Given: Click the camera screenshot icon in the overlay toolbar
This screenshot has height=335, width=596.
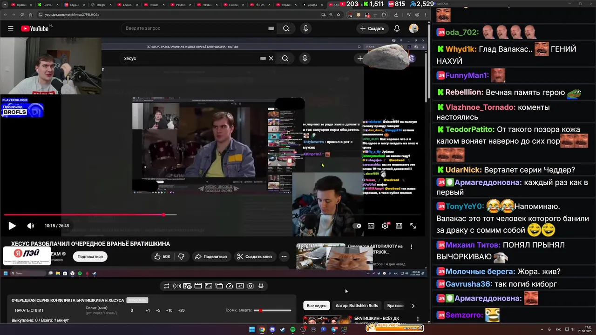Looking at the screenshot, I should 251,286.
